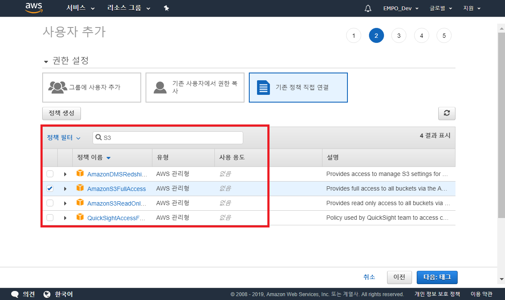Click the '4 결과 표시' results count
This screenshot has height=300, width=505.
coord(435,136)
